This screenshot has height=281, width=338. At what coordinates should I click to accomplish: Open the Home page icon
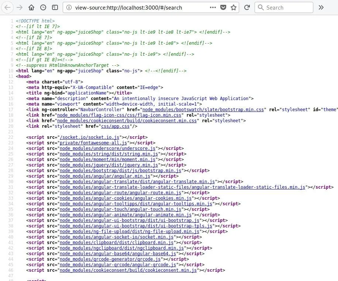click(x=31, y=7)
